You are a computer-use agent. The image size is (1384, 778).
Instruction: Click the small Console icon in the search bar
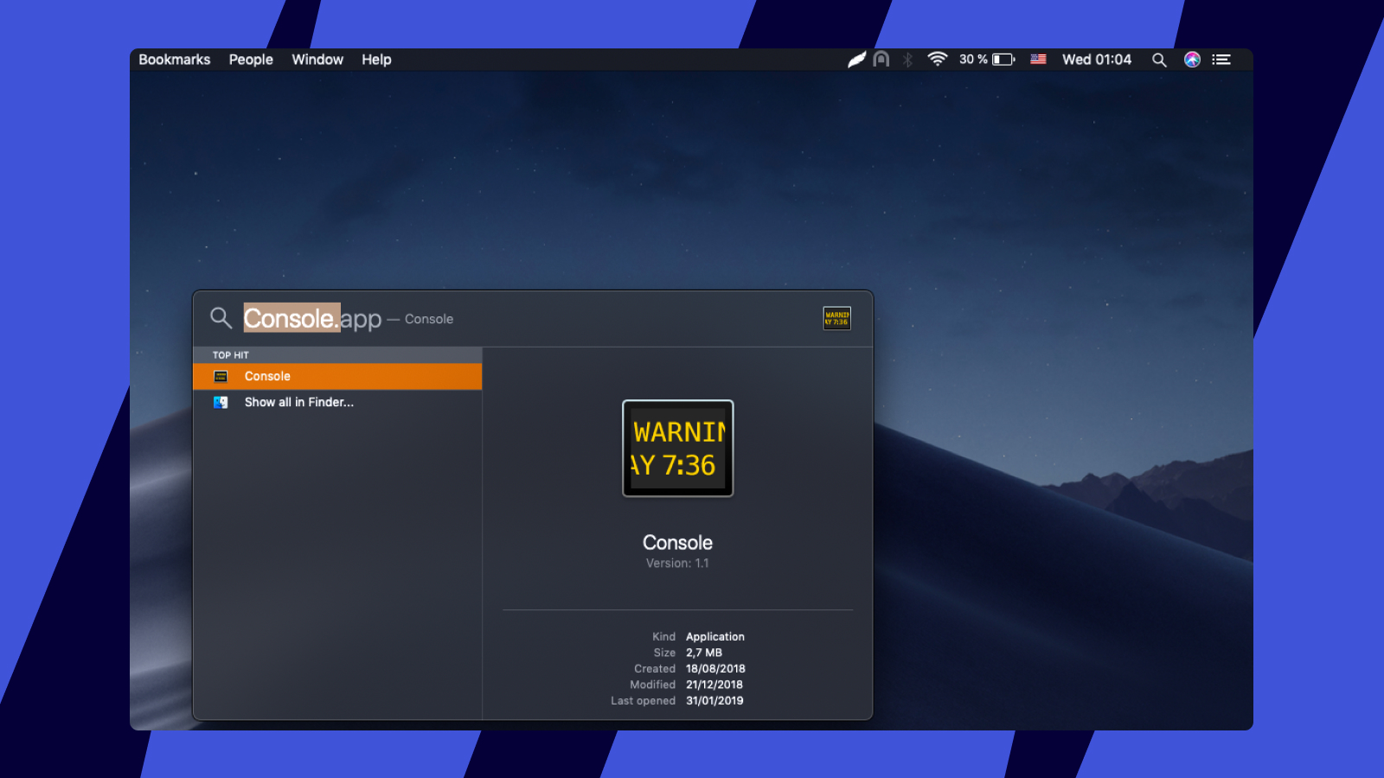[836, 318]
